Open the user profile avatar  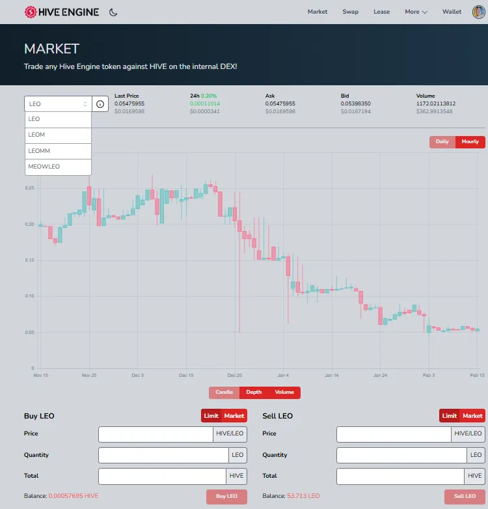point(479,12)
